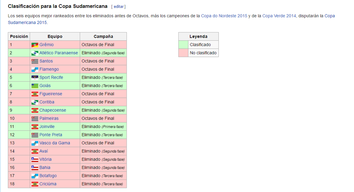Click position number 18 cell
The width and height of the screenshot is (354, 192).
[x=19, y=184]
